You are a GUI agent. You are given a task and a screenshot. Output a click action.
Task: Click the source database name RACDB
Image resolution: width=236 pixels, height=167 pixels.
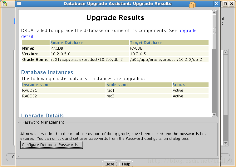(57, 48)
